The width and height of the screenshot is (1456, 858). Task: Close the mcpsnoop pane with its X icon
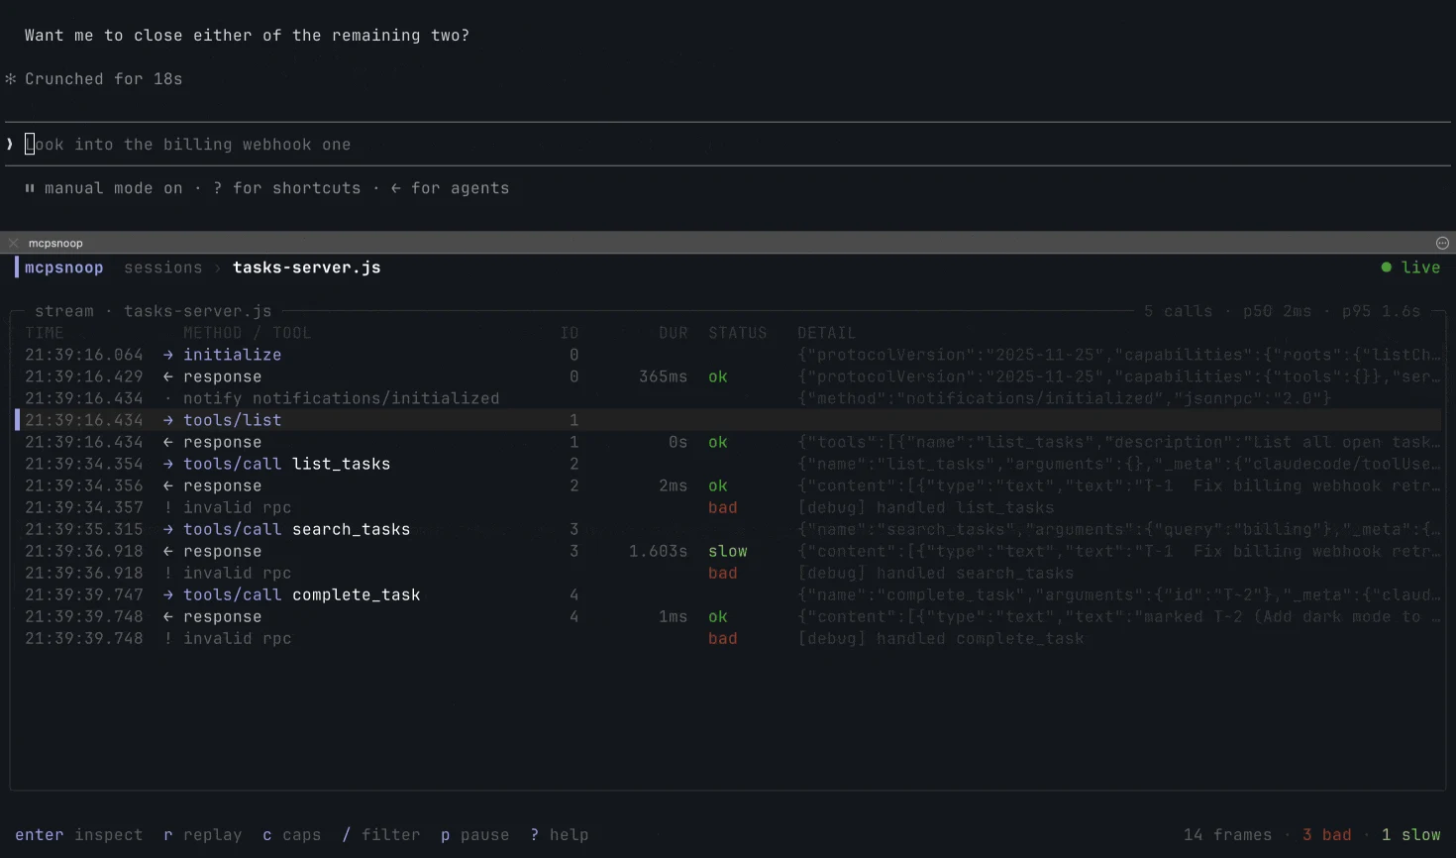click(x=13, y=243)
